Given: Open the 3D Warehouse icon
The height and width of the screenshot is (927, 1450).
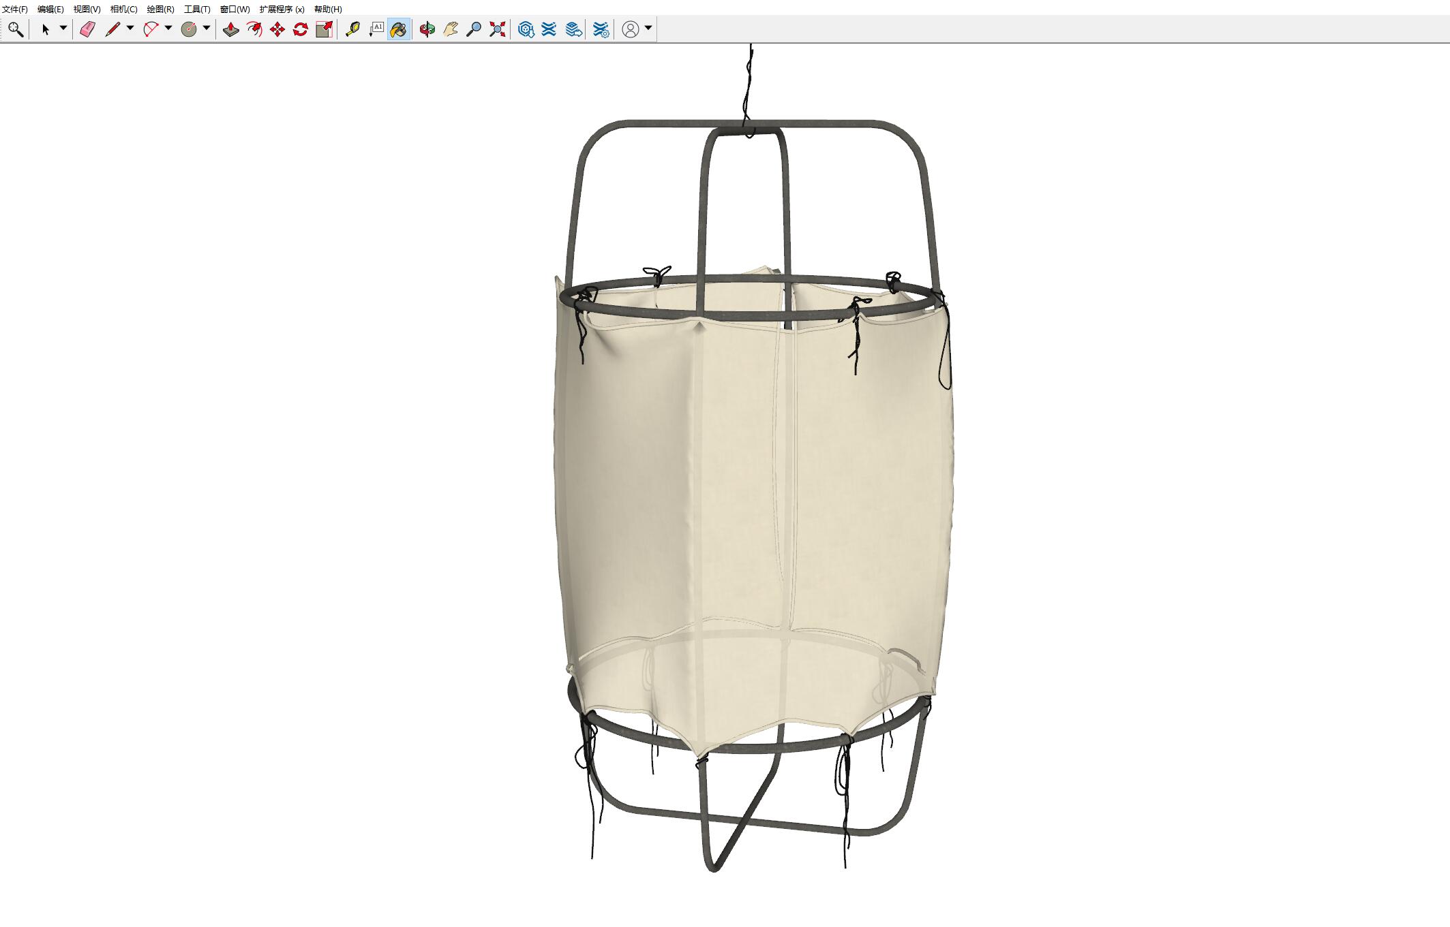Looking at the screenshot, I should 526,29.
